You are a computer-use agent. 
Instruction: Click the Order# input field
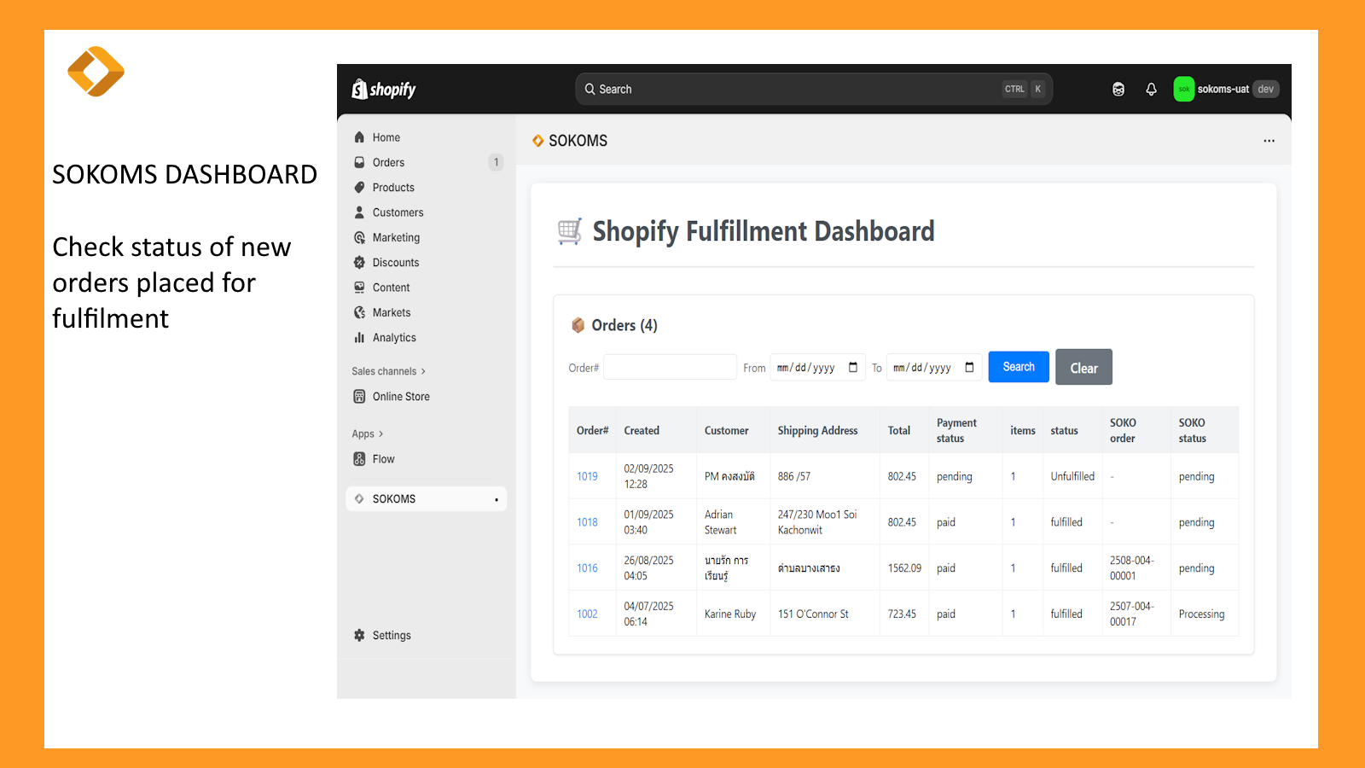670,368
